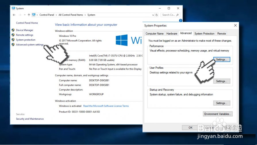Expand the chevron after Control Panel breadcrumb
The image size is (257, 145).
pyautogui.click(x=56, y=15)
